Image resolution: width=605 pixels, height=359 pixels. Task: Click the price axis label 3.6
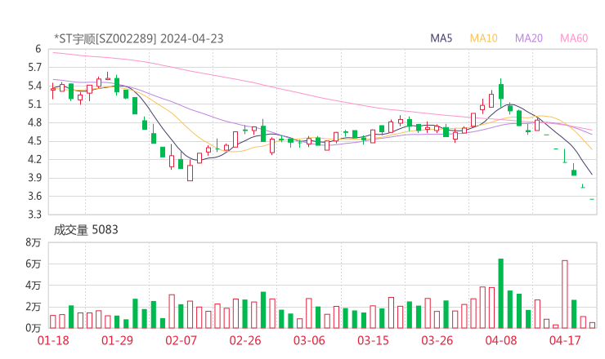click(34, 196)
